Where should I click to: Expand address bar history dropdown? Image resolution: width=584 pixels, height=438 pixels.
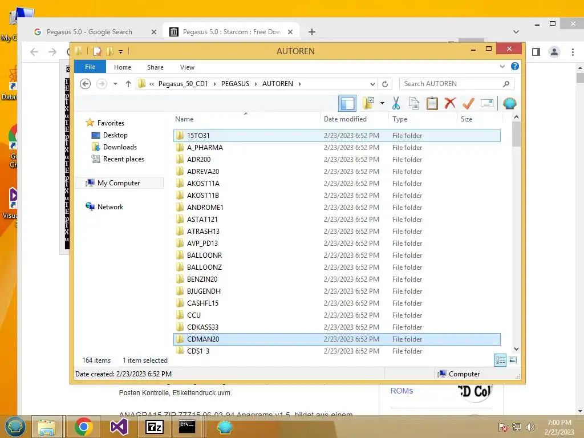pyautogui.click(x=372, y=84)
